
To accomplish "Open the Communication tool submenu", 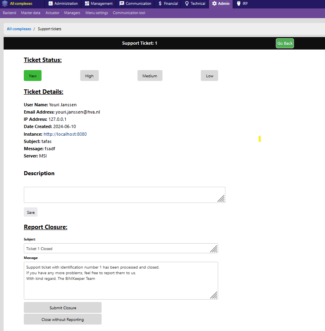I will coord(129,13).
